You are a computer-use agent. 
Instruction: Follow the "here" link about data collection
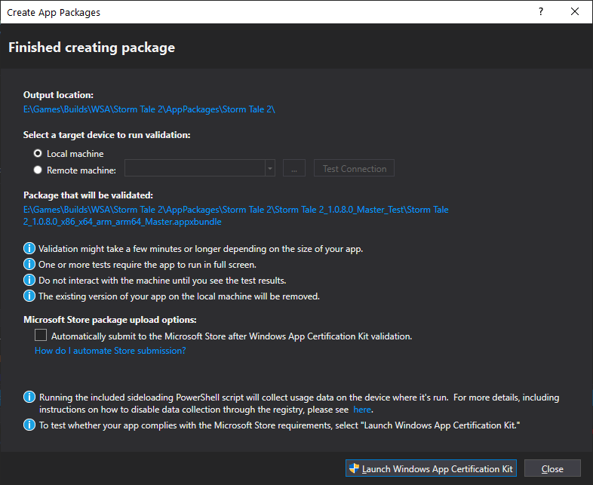[x=362, y=410]
